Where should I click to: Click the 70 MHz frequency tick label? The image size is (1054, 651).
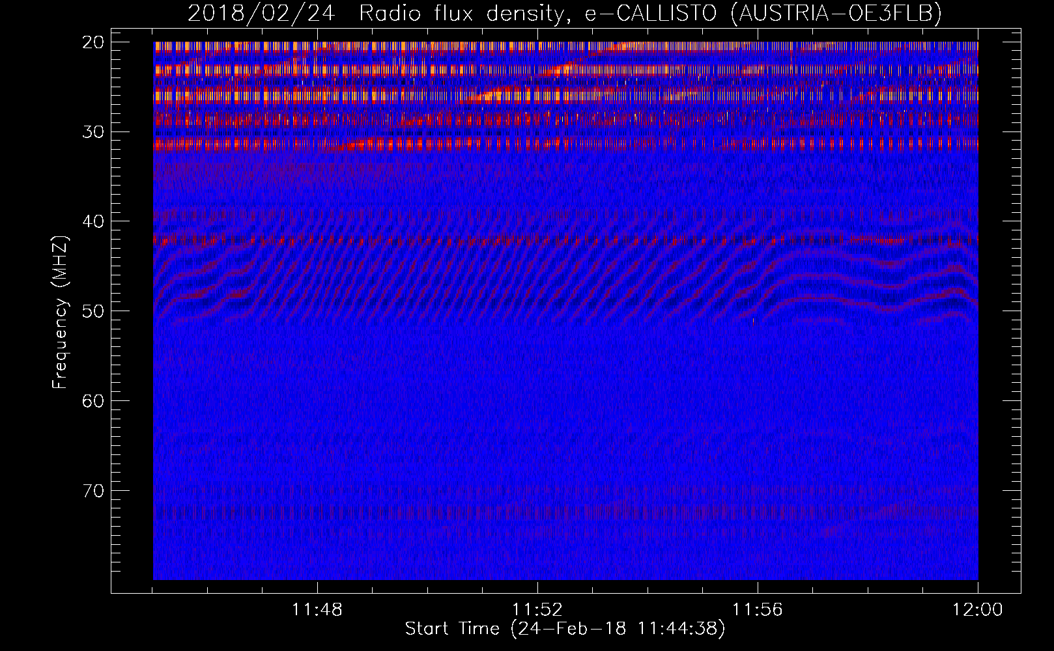tap(94, 491)
